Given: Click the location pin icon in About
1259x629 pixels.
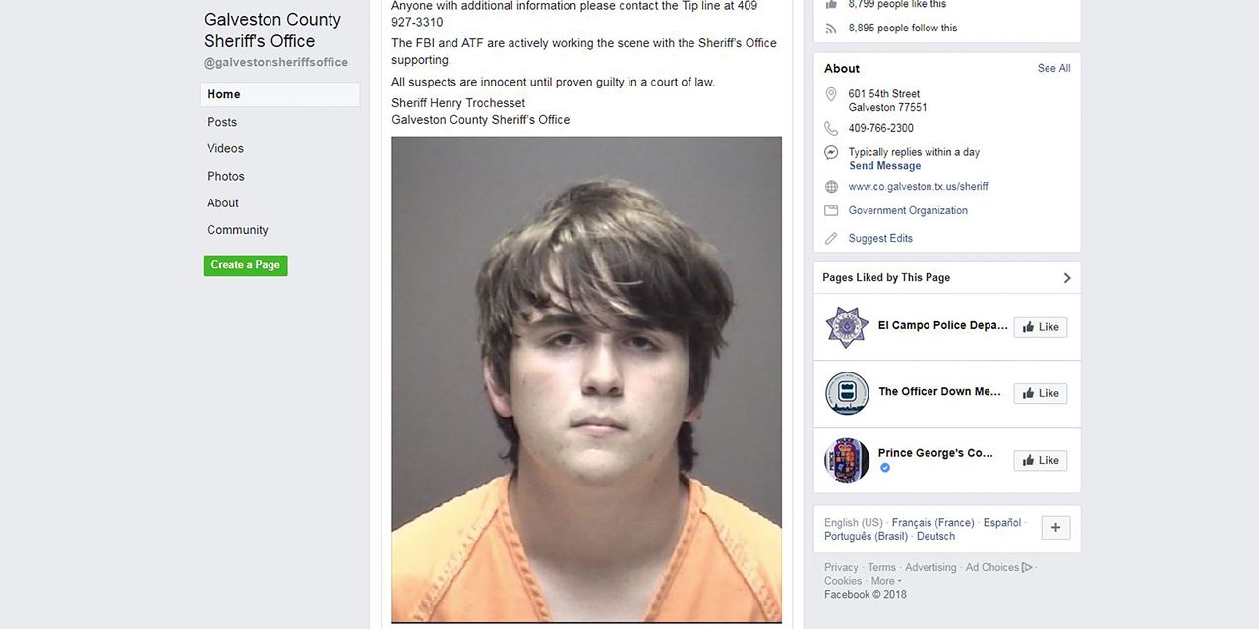Looking at the screenshot, I should (x=831, y=95).
